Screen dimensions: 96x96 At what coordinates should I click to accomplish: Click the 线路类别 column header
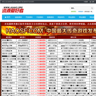pyautogui.click(x=52, y=37)
